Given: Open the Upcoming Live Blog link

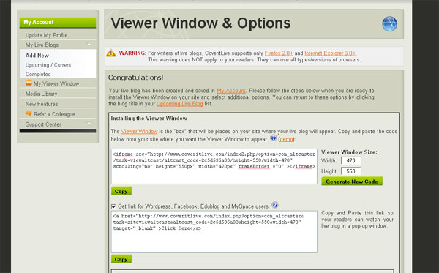Looking at the screenshot, I should point(179,104).
